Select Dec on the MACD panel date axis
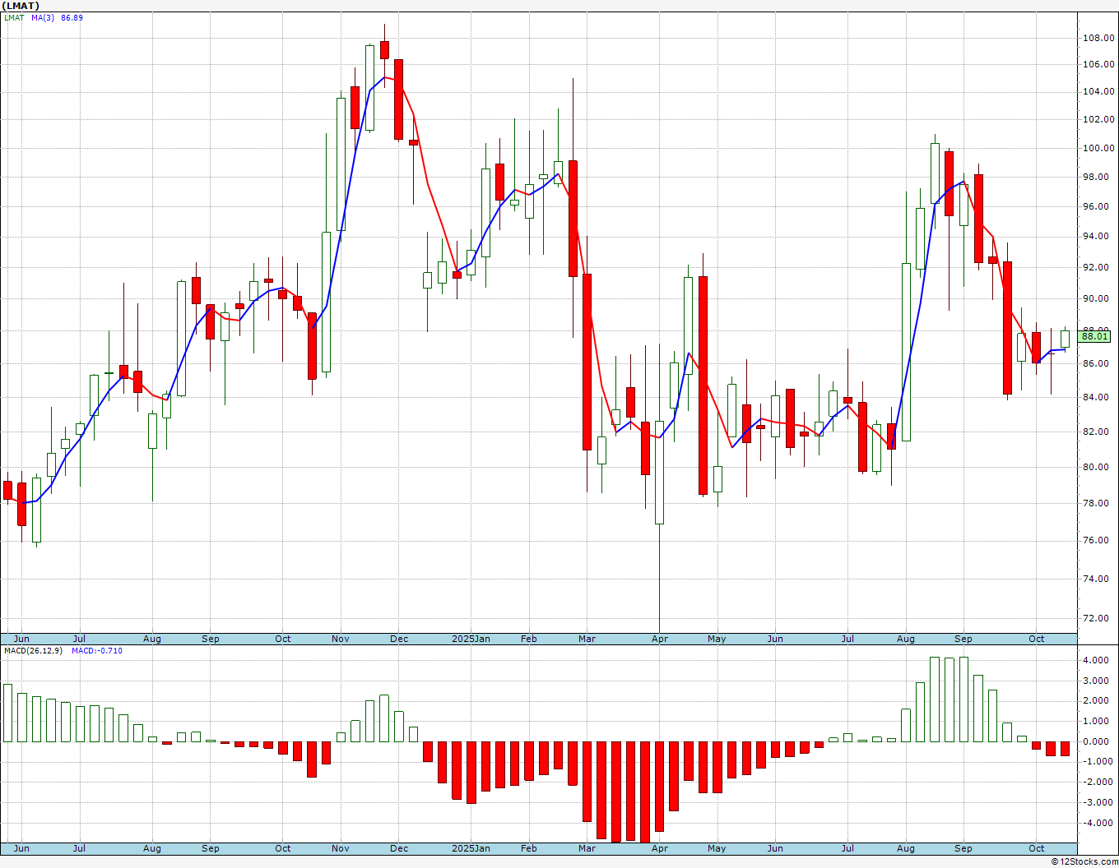This screenshot has height=868, width=1119. coord(399,848)
